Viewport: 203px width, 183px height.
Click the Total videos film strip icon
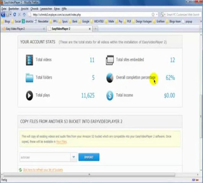[30, 60]
